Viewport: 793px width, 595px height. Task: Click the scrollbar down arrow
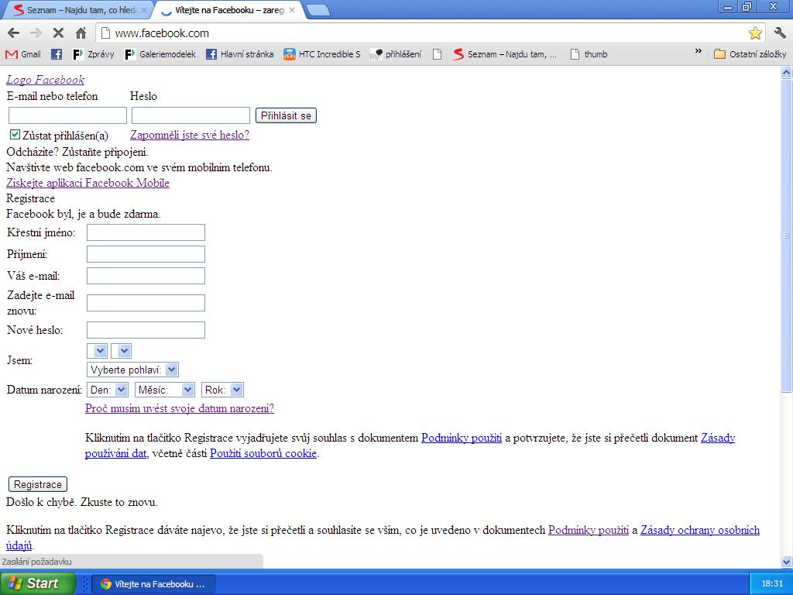[x=787, y=562]
